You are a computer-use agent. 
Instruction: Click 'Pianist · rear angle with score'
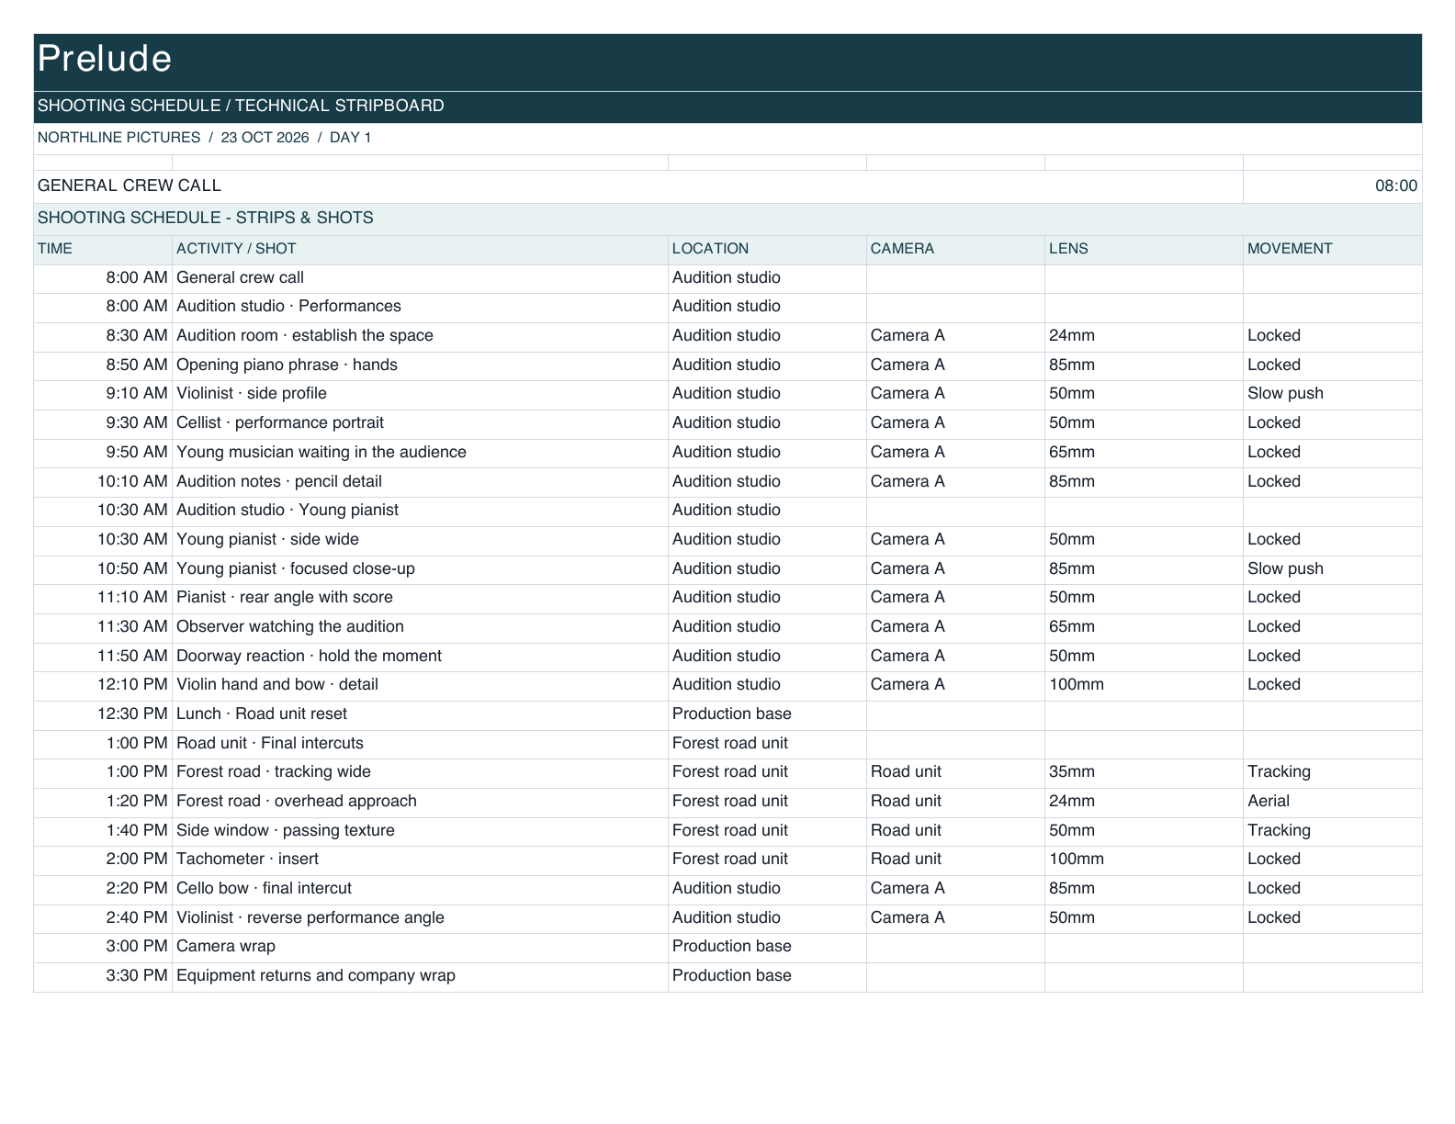(x=285, y=598)
